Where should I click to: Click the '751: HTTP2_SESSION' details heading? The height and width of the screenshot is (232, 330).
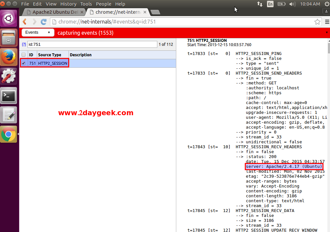pyautogui.click(x=207, y=41)
